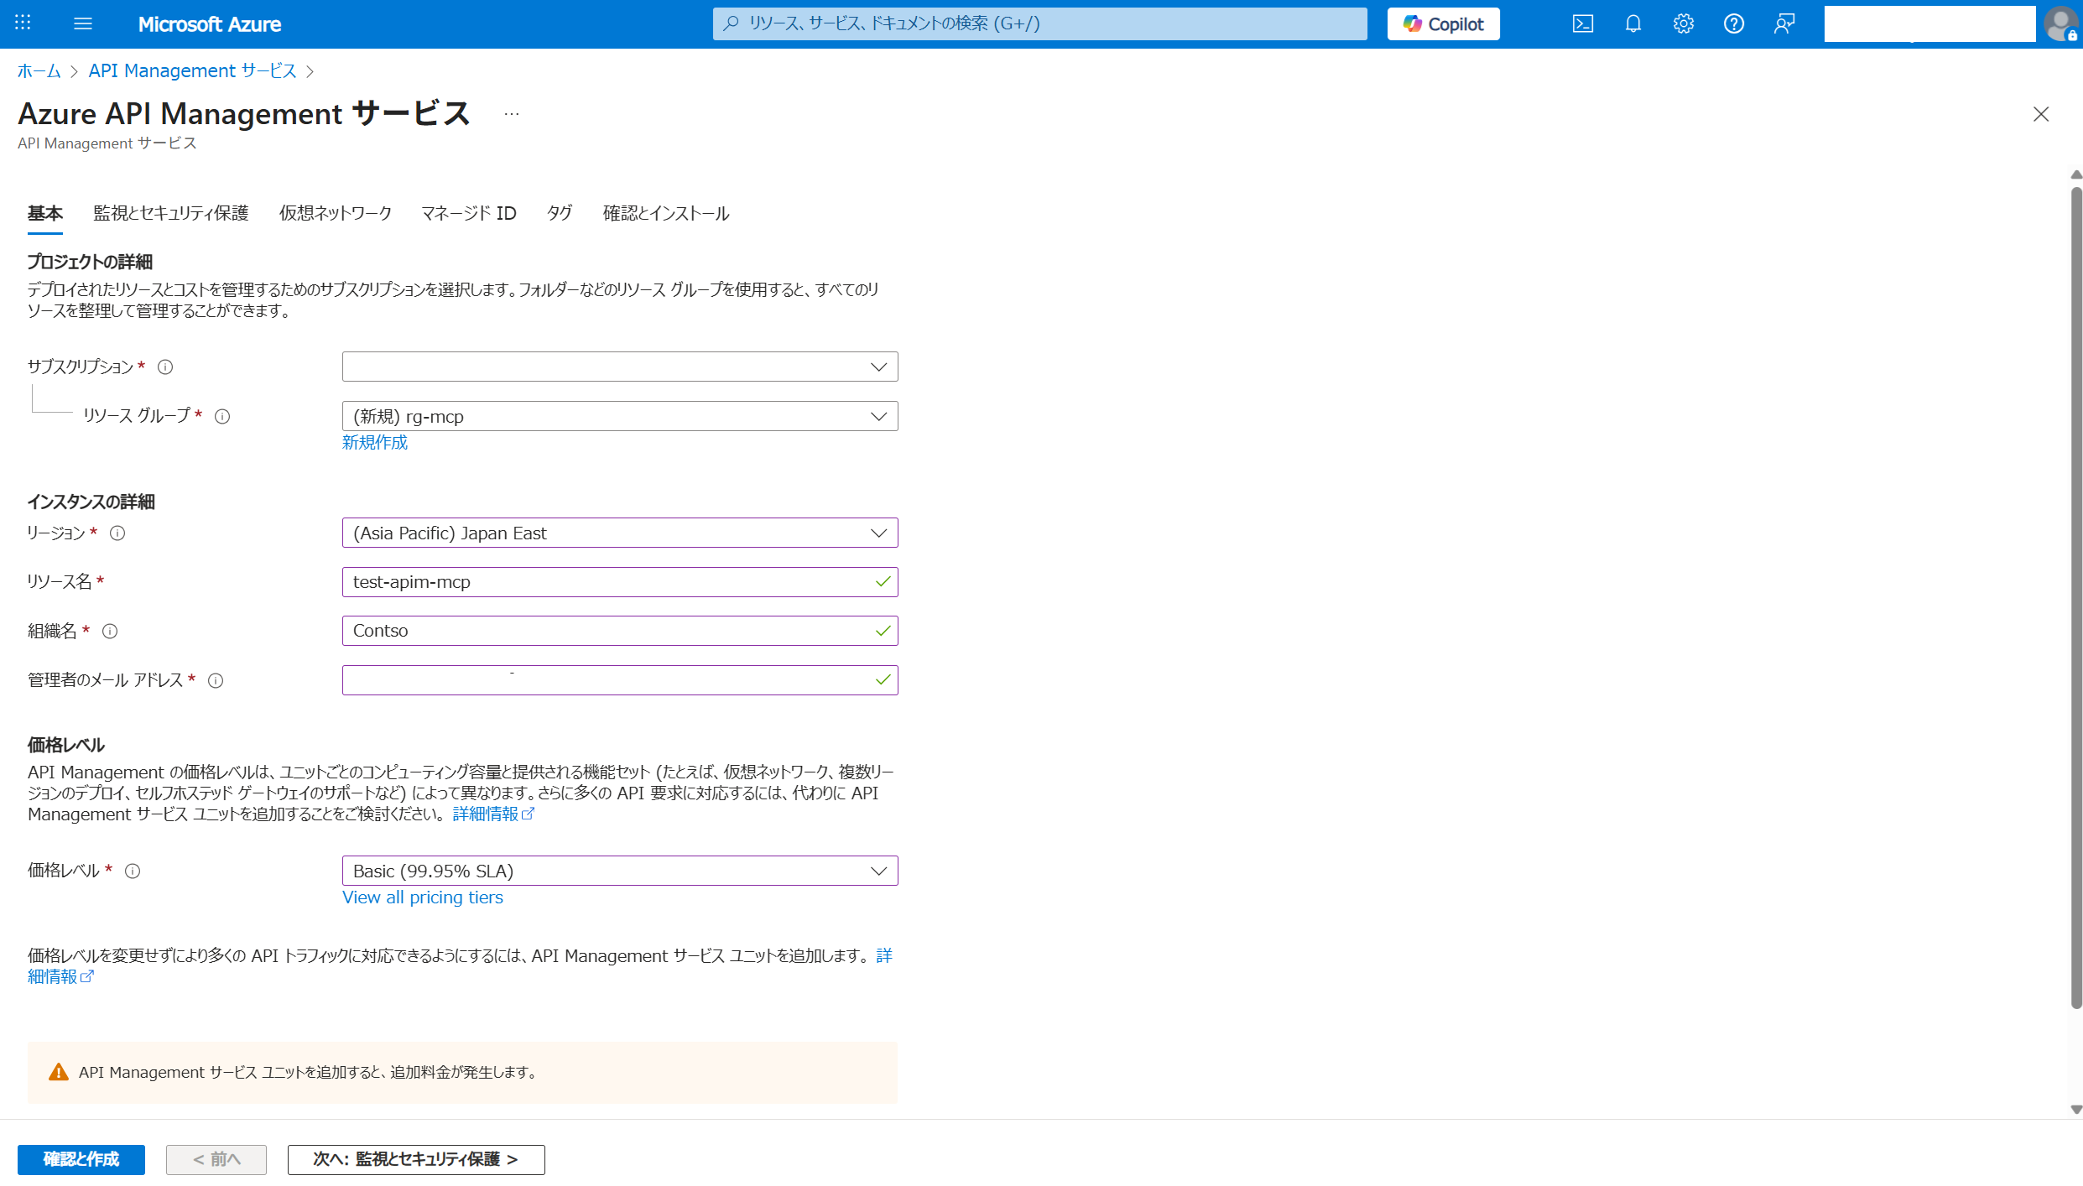Click the global resource search box
Screen dimensions: 2083x1186
click(x=1039, y=23)
